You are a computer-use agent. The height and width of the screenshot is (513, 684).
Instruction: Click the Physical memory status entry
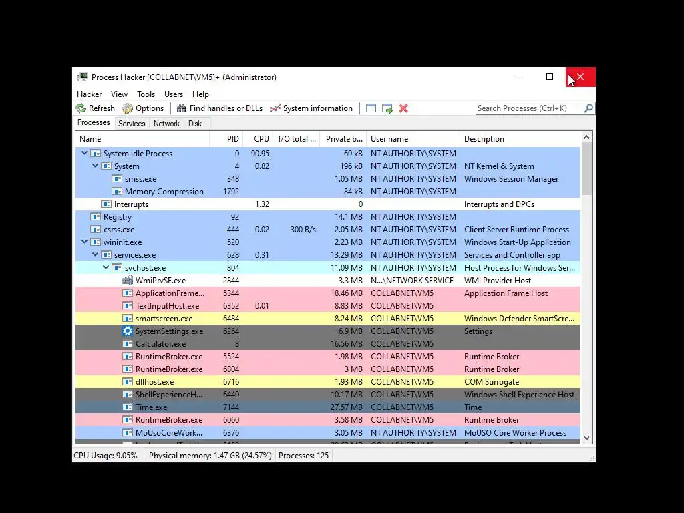(x=210, y=456)
